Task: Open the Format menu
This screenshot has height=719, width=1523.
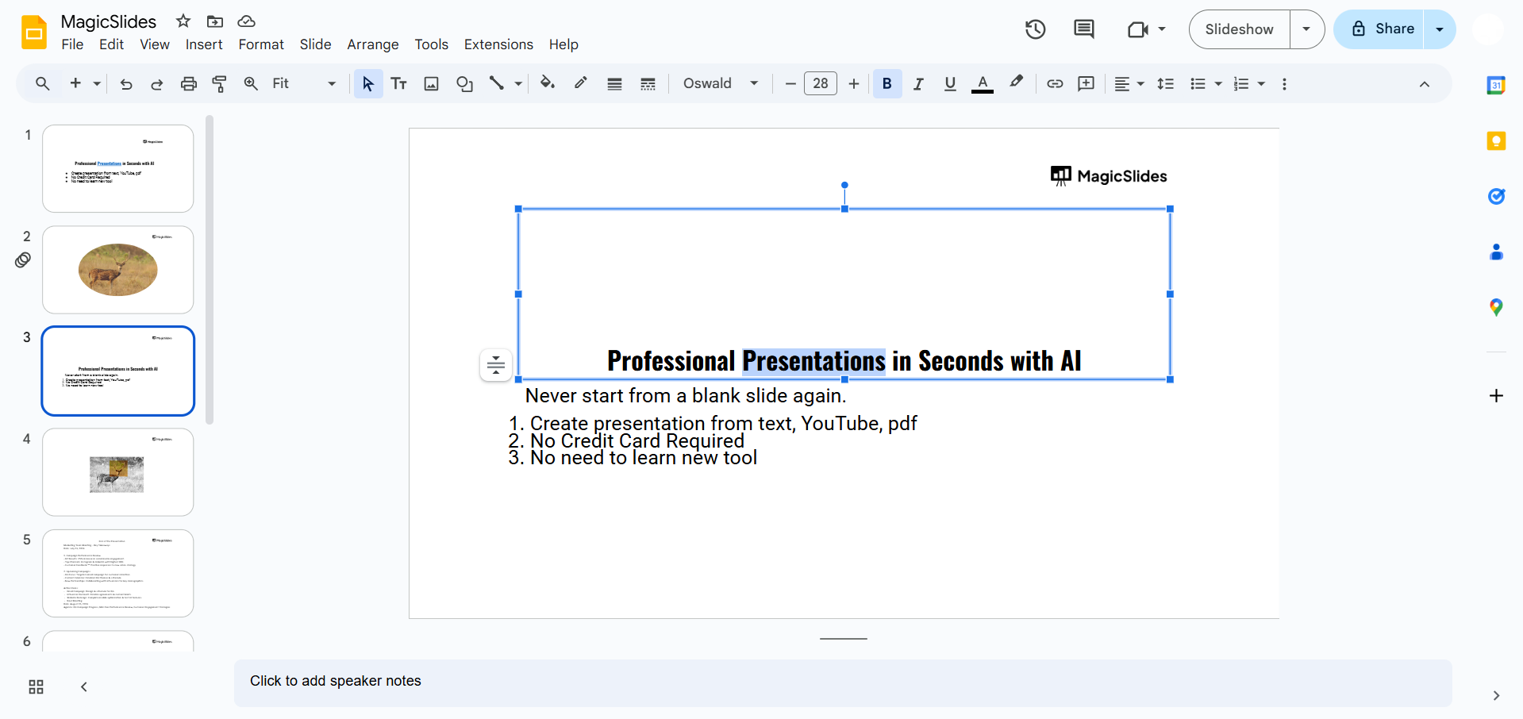Action: [261, 44]
